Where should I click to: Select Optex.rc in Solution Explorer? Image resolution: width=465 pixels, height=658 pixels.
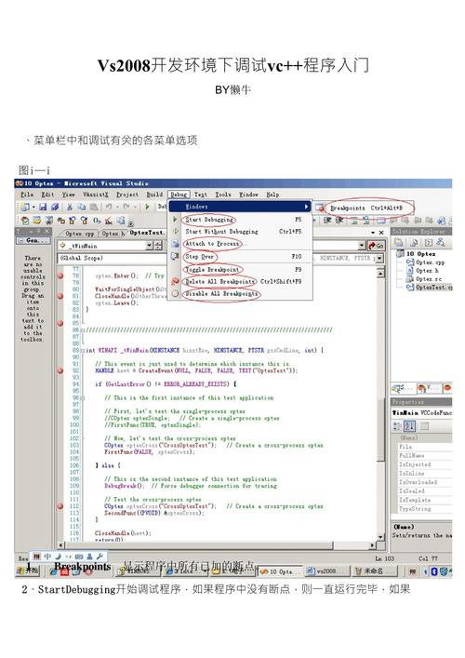pyautogui.click(x=427, y=279)
